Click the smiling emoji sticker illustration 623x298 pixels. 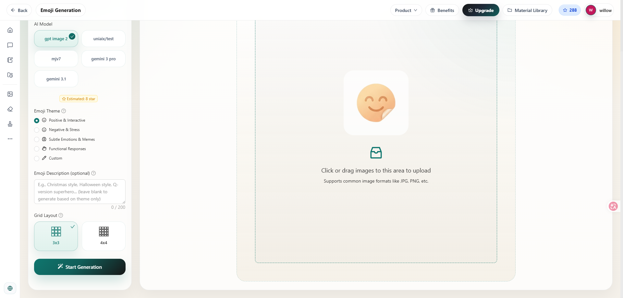(x=376, y=103)
